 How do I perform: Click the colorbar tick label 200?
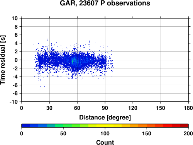point(188,133)
